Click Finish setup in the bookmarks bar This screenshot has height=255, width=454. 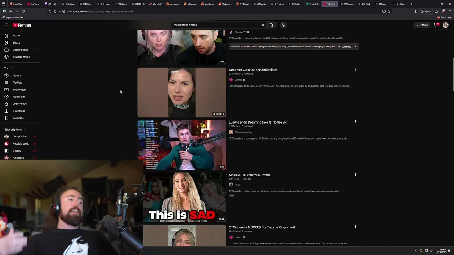(444, 17)
